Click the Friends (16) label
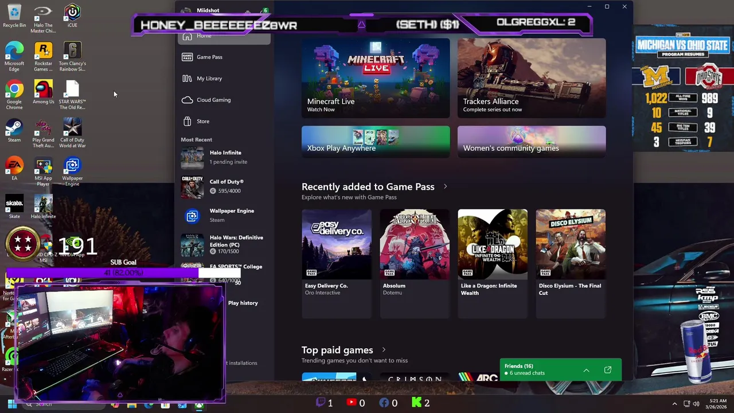 [519, 366]
